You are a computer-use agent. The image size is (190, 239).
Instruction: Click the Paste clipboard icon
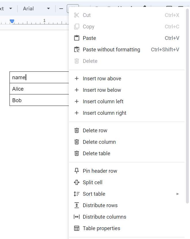tap(77, 38)
